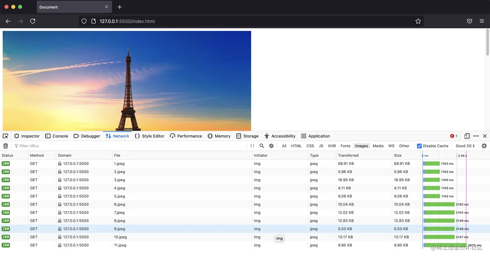This screenshot has width=490, height=258.
Task: Focus the address bar showing 127.0.0.1:5500/index.html
Action: coord(251,21)
